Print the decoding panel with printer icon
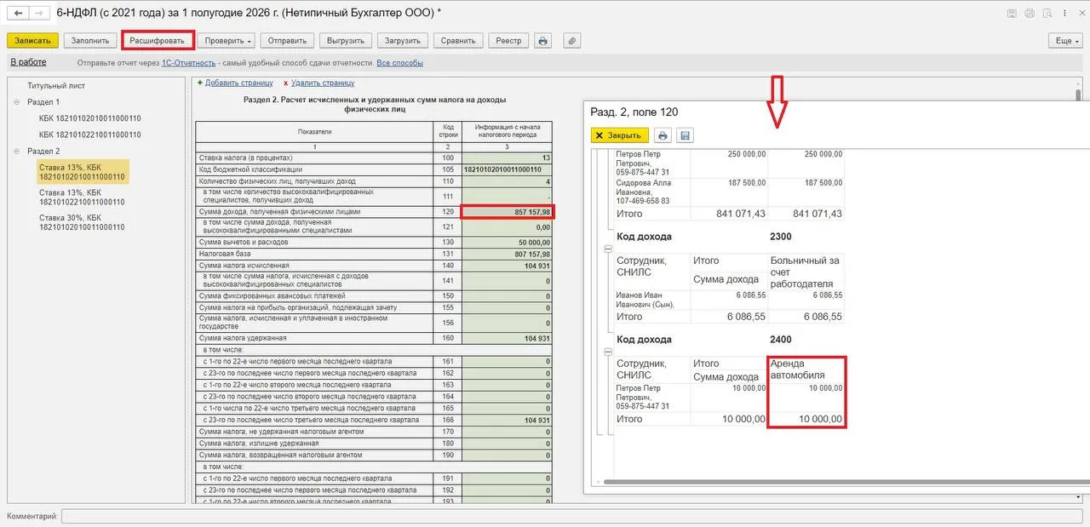The width and height of the screenshot is (1090, 527). point(663,135)
